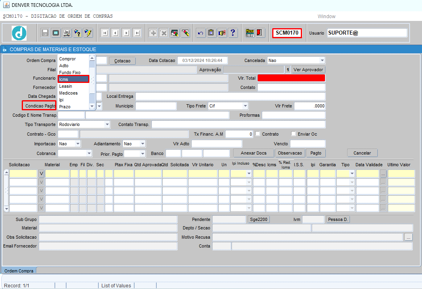The width and height of the screenshot is (422, 289).
Task: Open the Cancelada dropdown
Action: point(322,60)
